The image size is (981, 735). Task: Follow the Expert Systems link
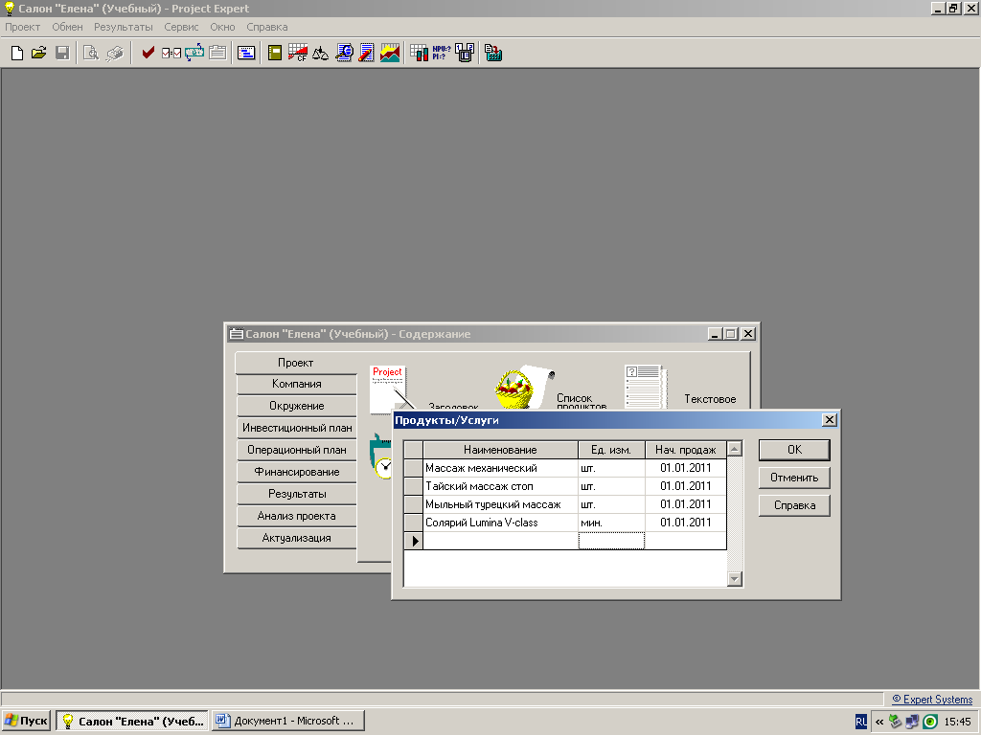click(x=932, y=700)
